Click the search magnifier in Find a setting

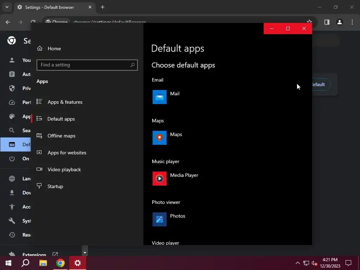pyautogui.click(x=133, y=65)
